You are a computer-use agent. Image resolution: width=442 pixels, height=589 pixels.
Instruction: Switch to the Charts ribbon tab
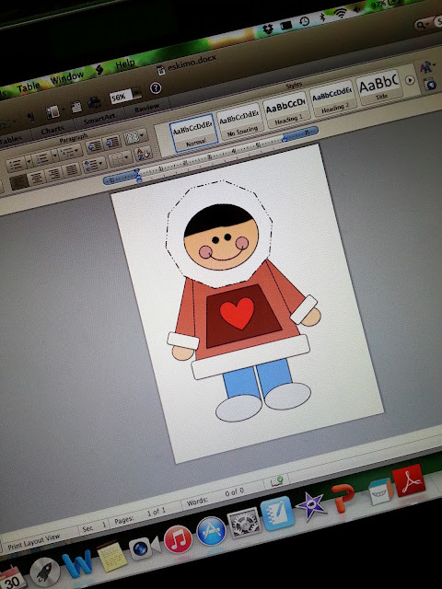53,131
